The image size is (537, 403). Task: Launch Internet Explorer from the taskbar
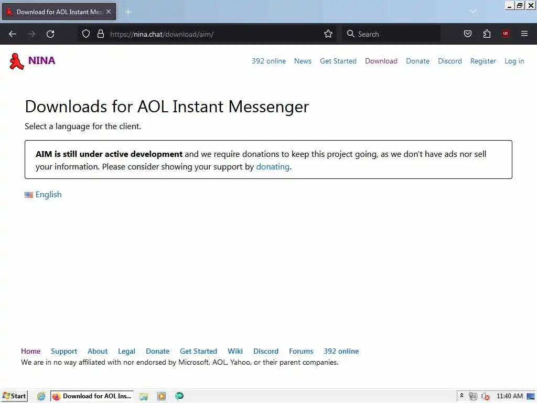(x=41, y=396)
